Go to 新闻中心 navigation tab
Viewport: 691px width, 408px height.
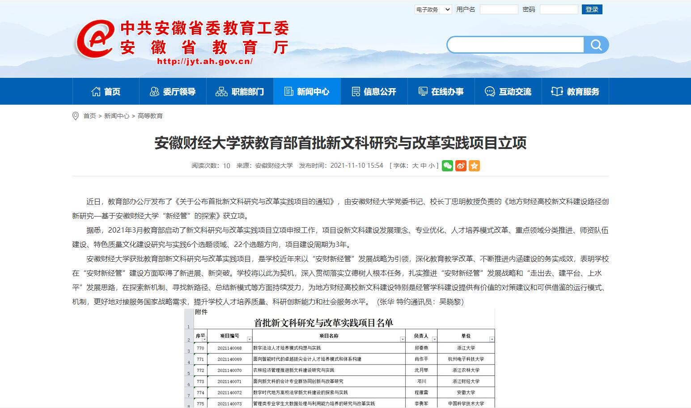[307, 92]
